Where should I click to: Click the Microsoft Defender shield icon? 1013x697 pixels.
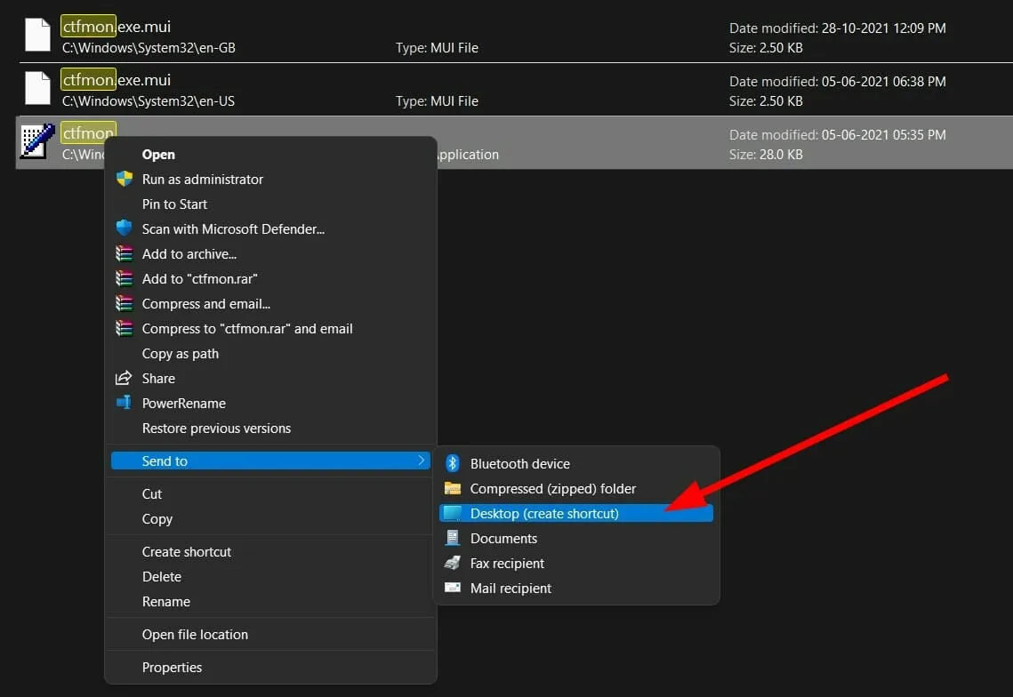(x=125, y=228)
